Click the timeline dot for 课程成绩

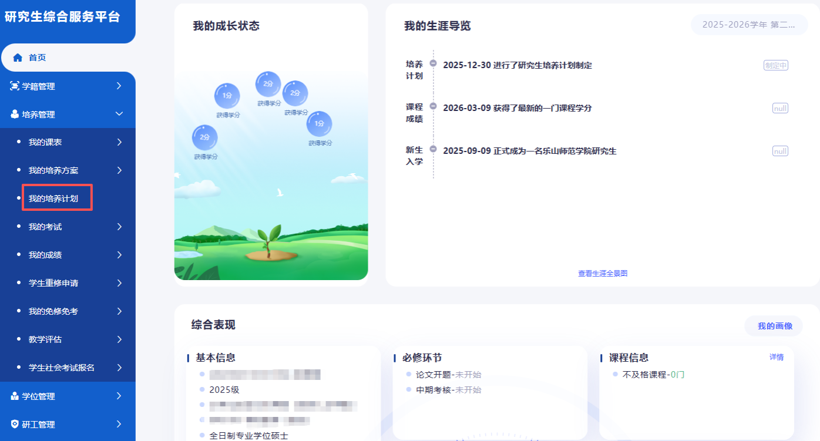433,106
